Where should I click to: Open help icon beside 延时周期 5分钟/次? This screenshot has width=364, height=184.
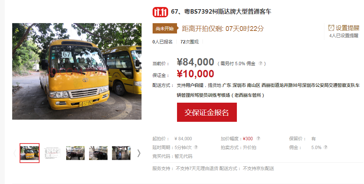pos(196,147)
